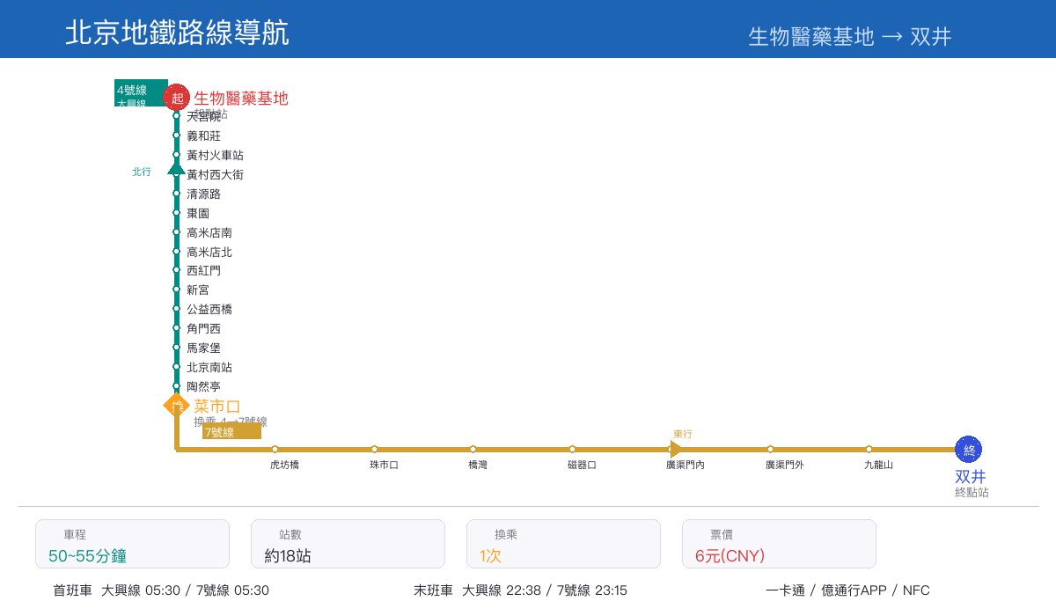The height and width of the screenshot is (616, 1056).
Task: Click the 北京地鐵路線導航 title
Action: pos(177,33)
